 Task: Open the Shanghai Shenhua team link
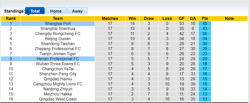click(x=58, y=28)
